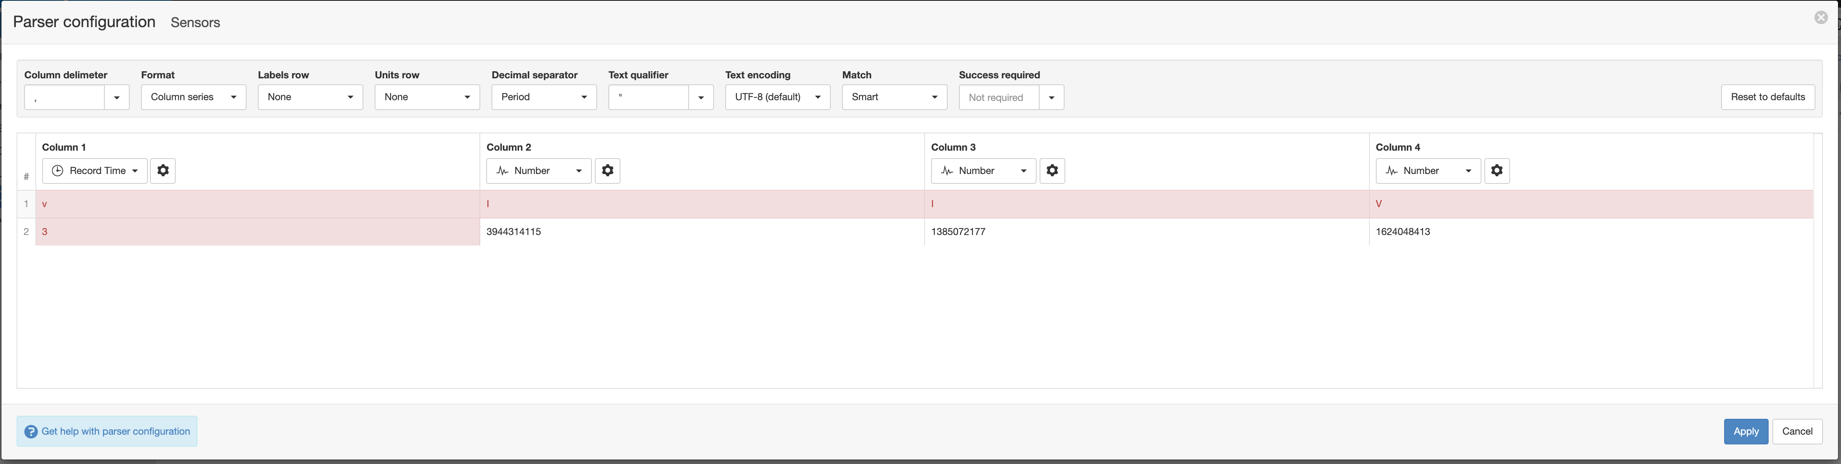1841x464 pixels.
Task: Change the Decimal separator Period dropdown
Action: [x=544, y=97]
